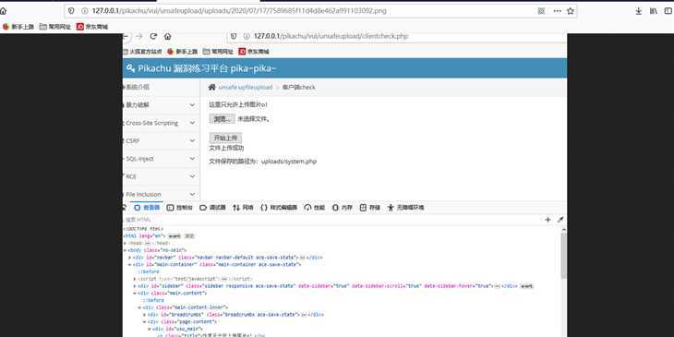Open 新手上路 in the pictured page's bookmarks bar

pos(182,52)
